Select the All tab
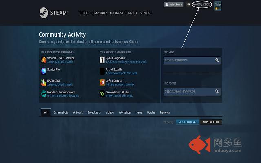This screenshot has height=163, width=261. (x=46, y=112)
